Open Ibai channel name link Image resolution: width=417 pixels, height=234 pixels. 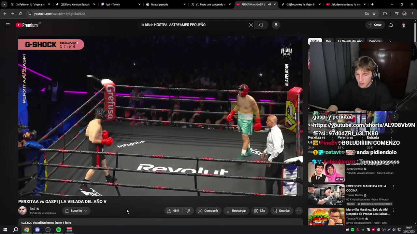tap(32, 209)
